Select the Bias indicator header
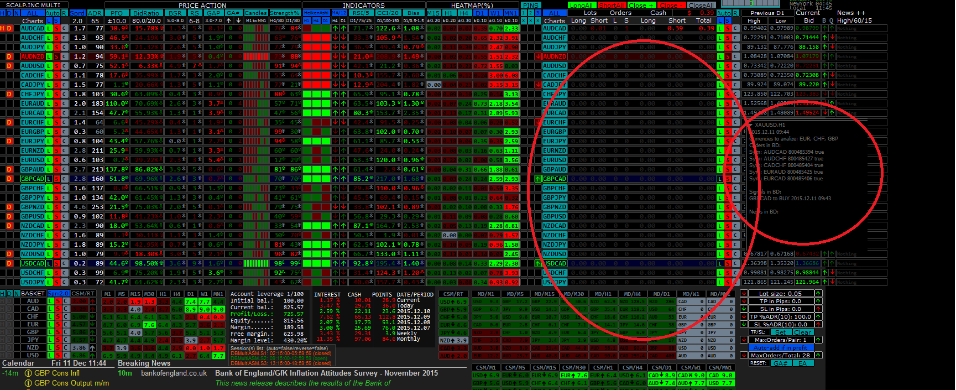This screenshot has width=956, height=390. point(414,13)
